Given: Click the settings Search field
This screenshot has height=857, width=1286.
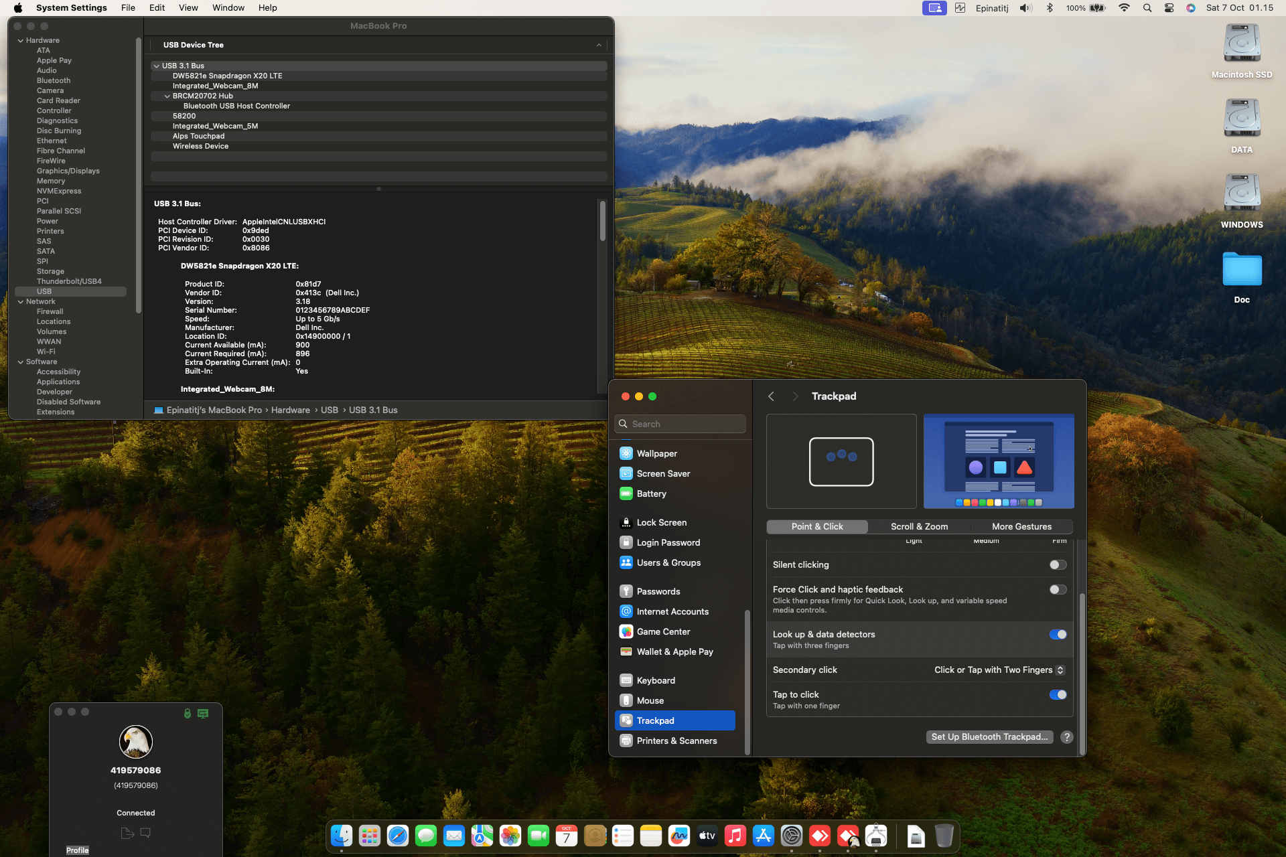Looking at the screenshot, I should click(x=680, y=424).
